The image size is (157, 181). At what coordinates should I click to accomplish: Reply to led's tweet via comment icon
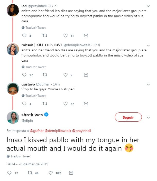24,35
